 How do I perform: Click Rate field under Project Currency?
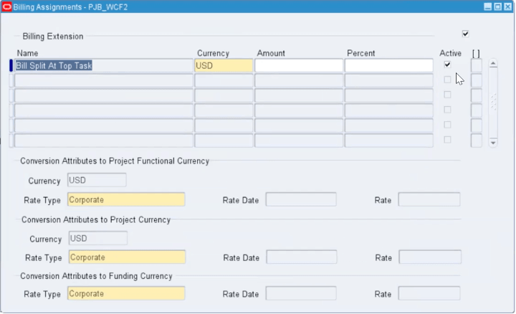point(430,257)
